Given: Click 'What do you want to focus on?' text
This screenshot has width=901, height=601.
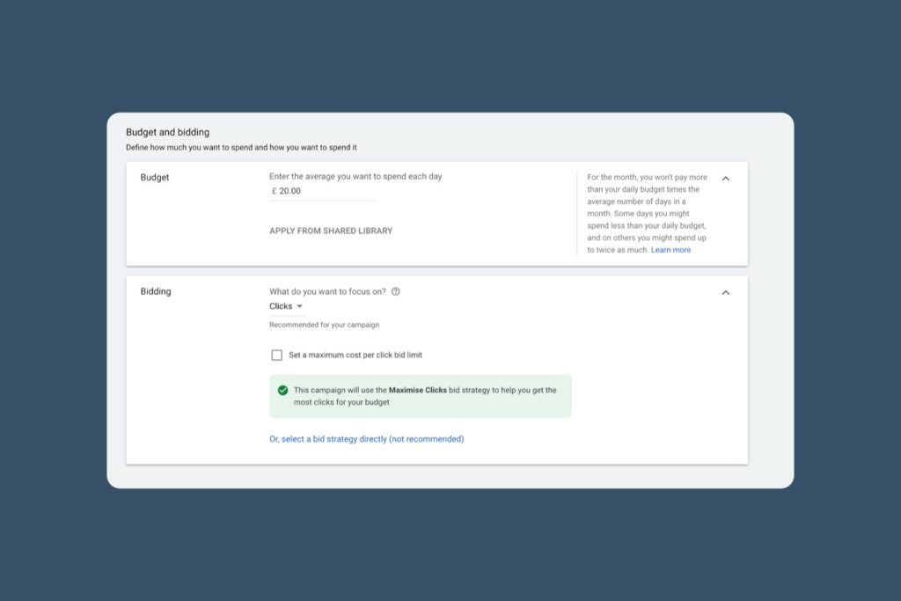Looking at the screenshot, I should (x=327, y=291).
